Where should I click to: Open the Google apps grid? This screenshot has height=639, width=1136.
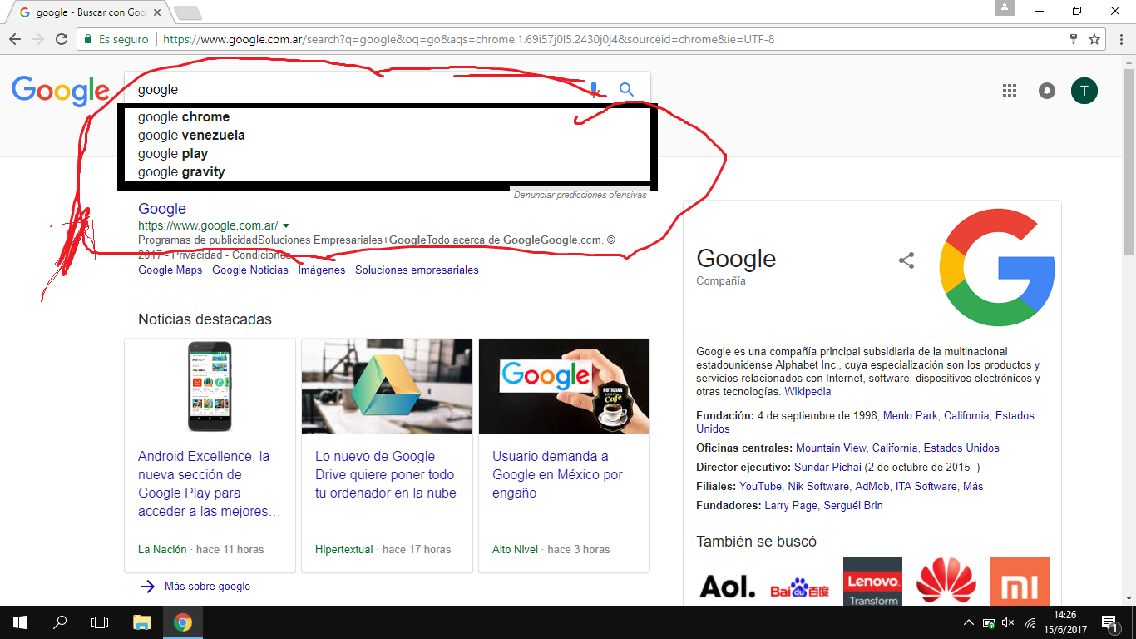tap(1010, 91)
